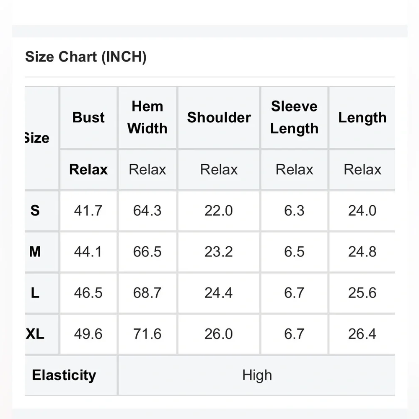419x419 pixels.
Task: Click the Size Chart (INCH) heading
Action: pos(86,57)
